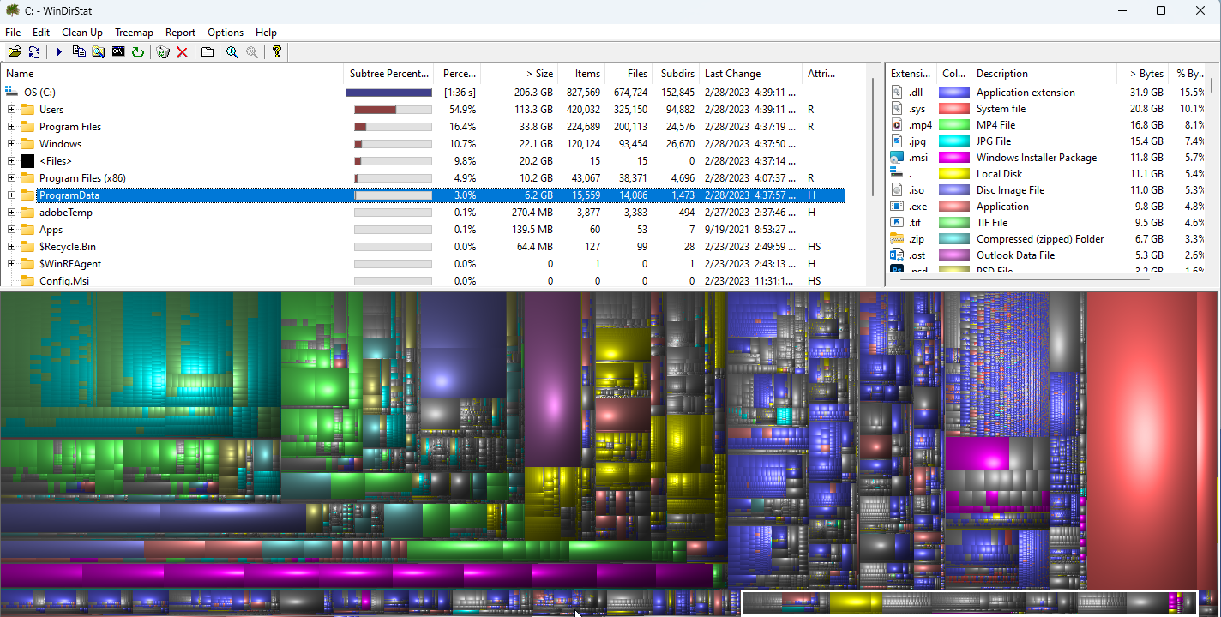1221x617 pixels.
Task: Expand the Windows folder tree node
Action: (12, 144)
